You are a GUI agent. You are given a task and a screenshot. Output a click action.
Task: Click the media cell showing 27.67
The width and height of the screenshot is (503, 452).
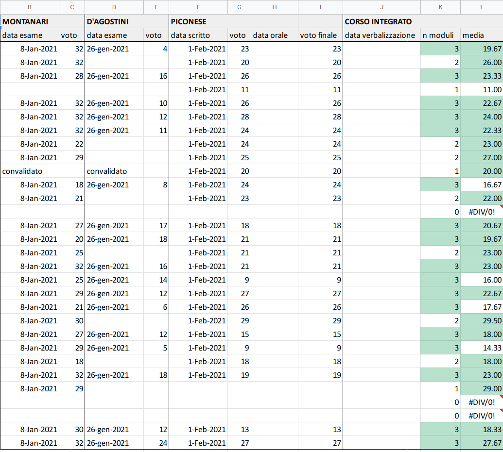tap(482, 443)
